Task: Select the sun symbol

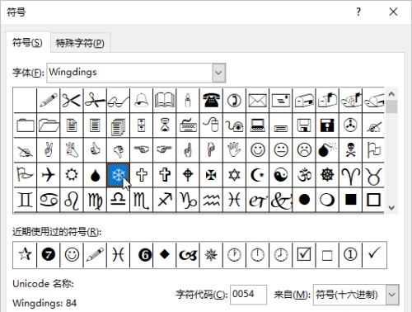Action: (72, 175)
